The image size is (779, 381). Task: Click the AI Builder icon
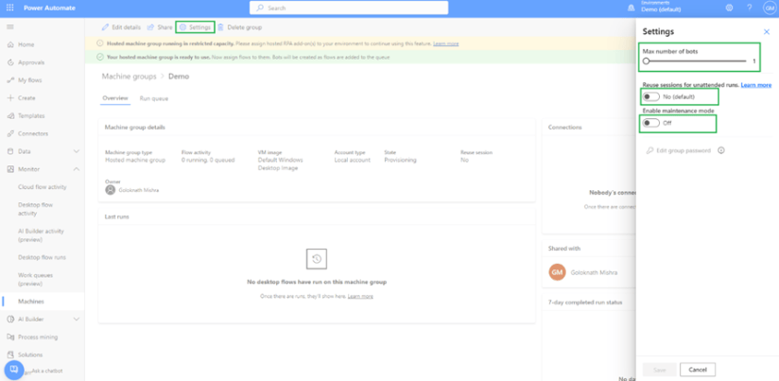pos(10,319)
